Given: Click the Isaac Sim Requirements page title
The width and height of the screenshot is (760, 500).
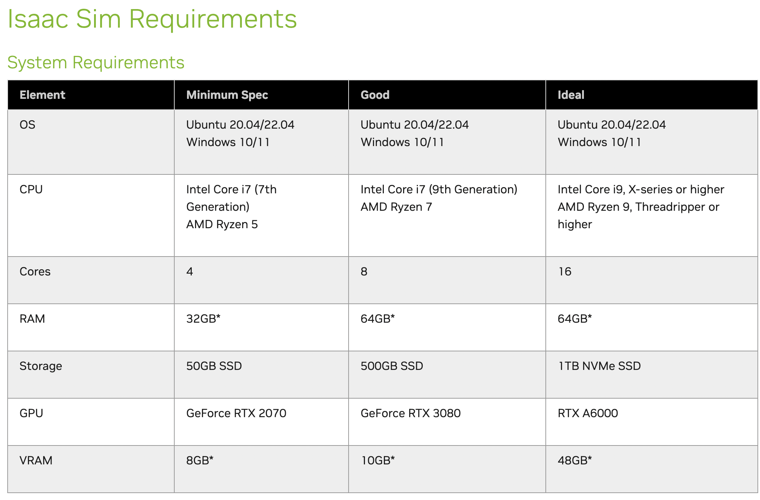Looking at the screenshot, I should pyautogui.click(x=152, y=19).
